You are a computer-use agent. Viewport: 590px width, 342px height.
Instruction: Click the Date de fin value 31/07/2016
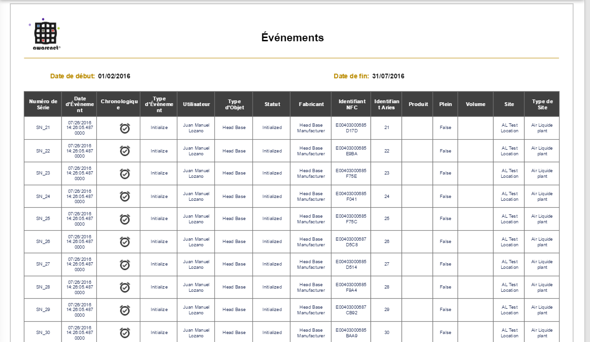tap(388, 76)
